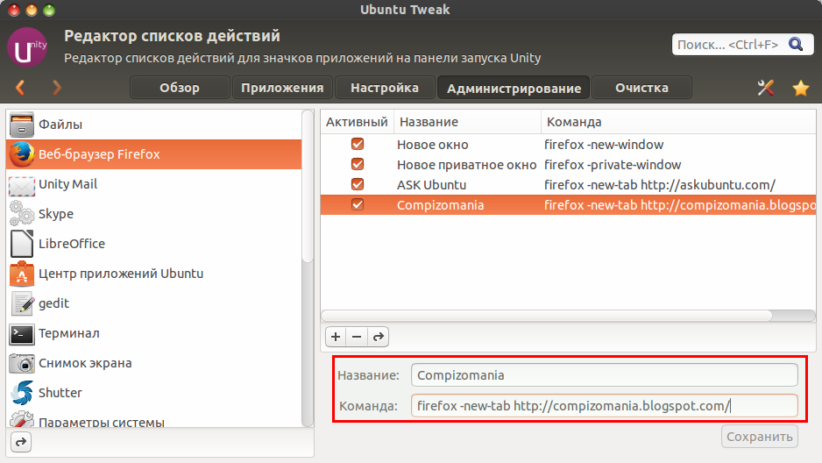Image resolution: width=822 pixels, height=463 pixels.
Task: Select the gedit notepad icon
Action: (22, 303)
